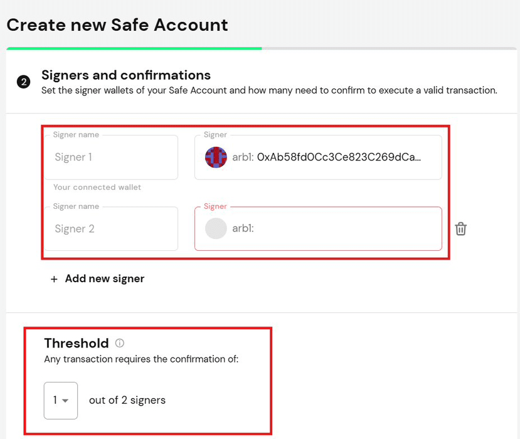Click the Signers and confirmations heading
Screen dimensions: 520x439
pos(126,75)
